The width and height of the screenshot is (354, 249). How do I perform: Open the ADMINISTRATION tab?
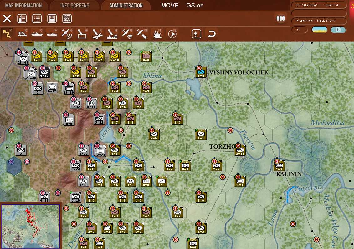126,5
